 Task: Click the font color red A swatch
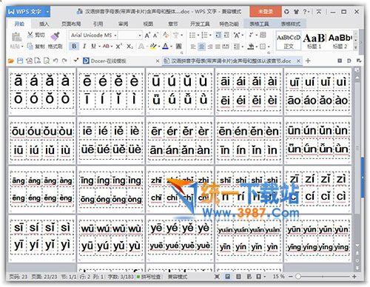tap(165, 46)
